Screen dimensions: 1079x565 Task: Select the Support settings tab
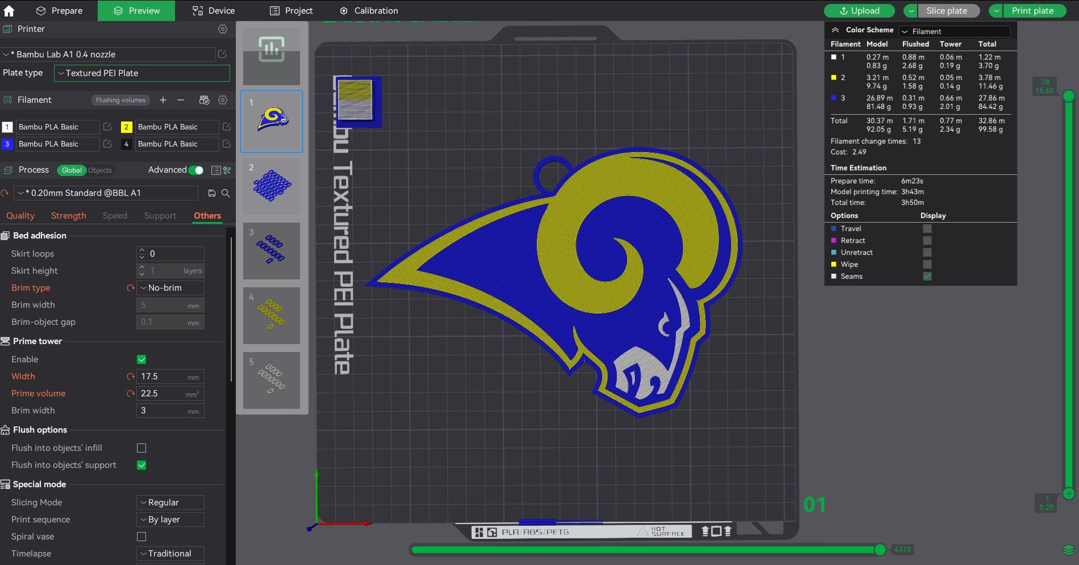(x=160, y=216)
